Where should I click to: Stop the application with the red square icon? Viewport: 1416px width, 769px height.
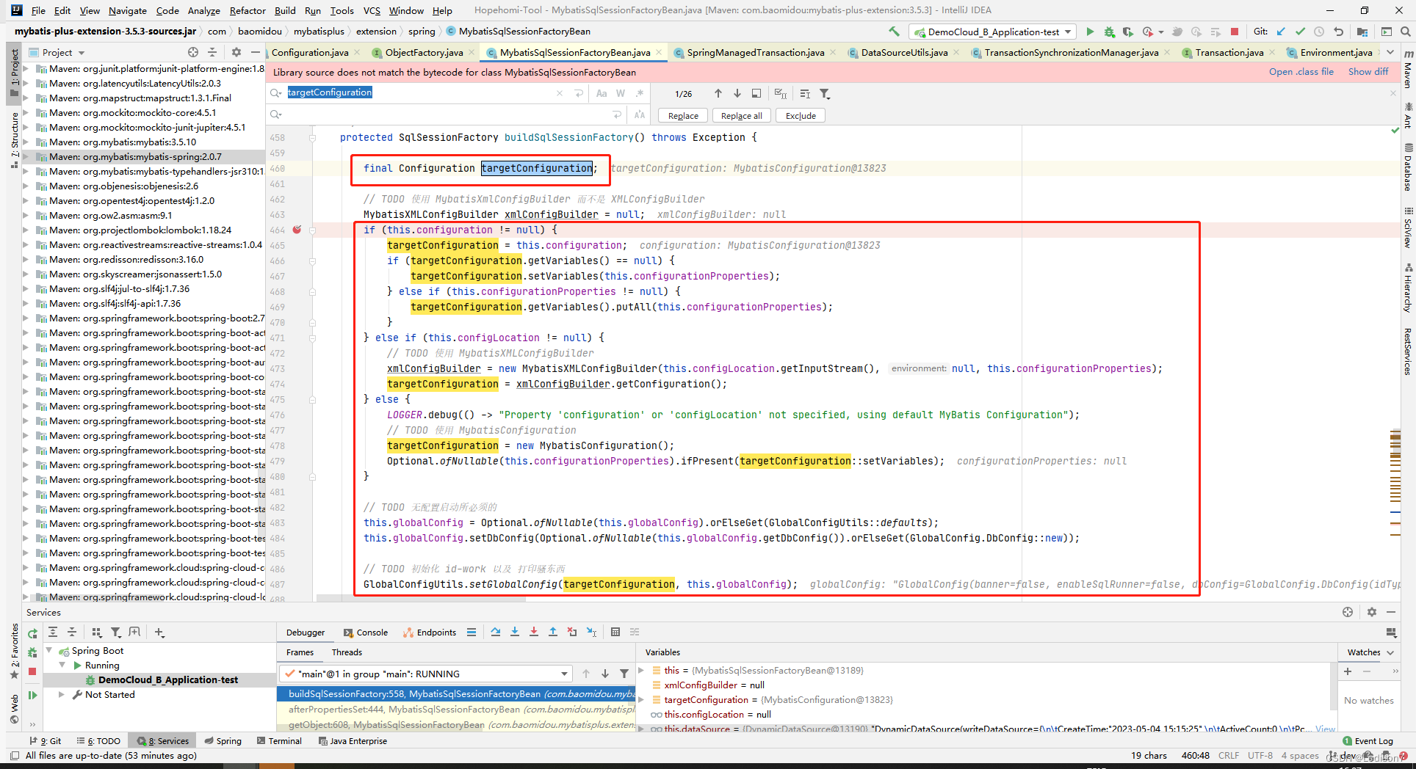point(1235,32)
